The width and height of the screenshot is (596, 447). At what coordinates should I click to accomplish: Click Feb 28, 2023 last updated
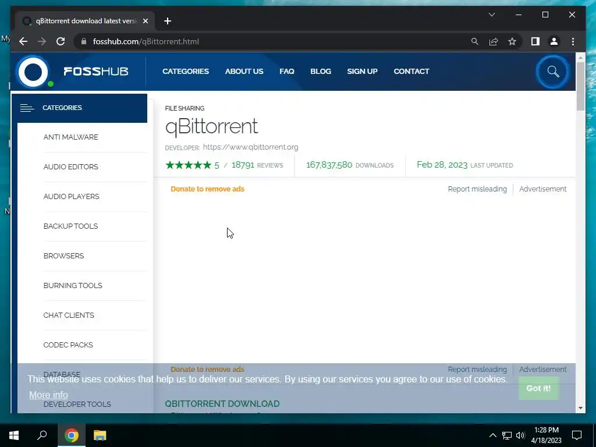(442, 165)
